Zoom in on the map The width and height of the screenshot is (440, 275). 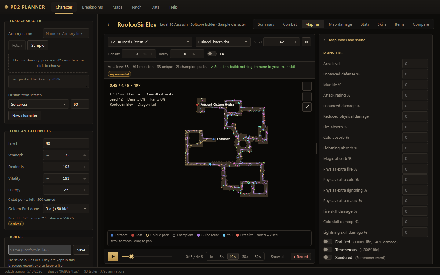point(307,86)
